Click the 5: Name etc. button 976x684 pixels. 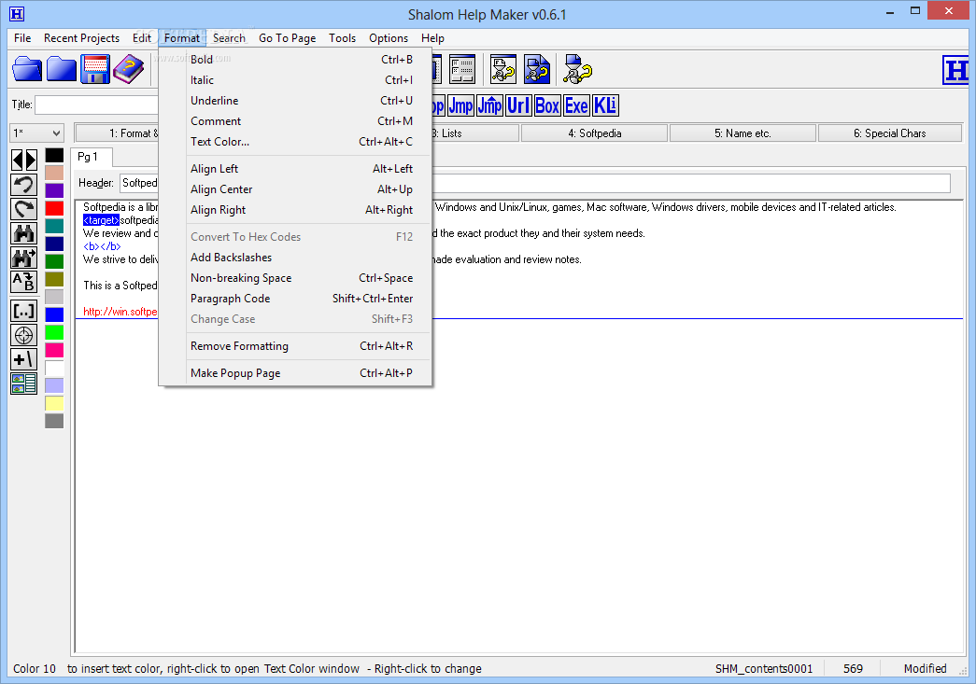[x=743, y=133]
